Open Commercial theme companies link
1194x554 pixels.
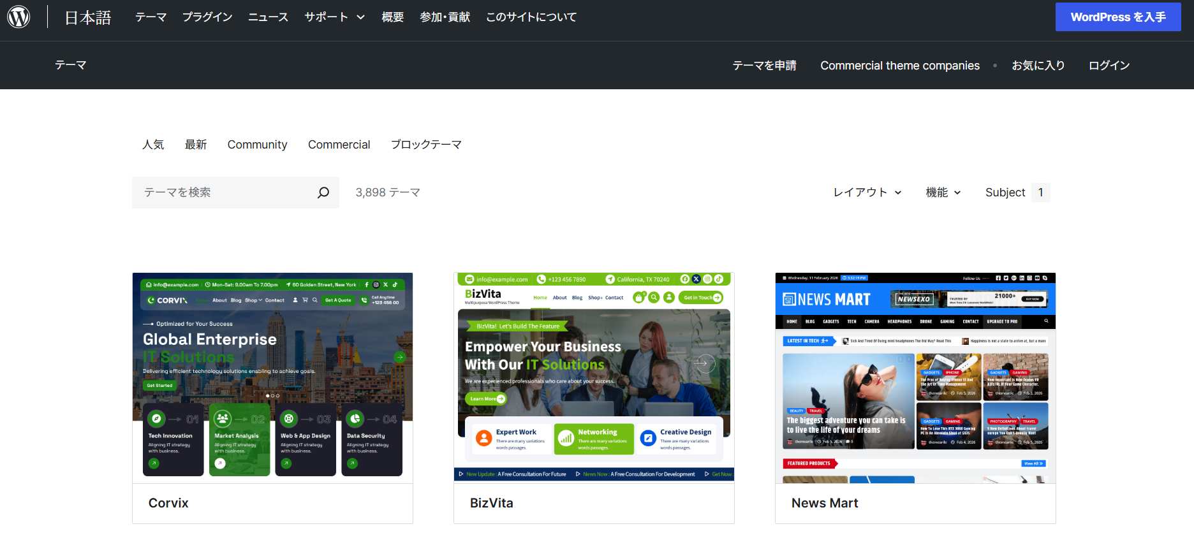899,66
